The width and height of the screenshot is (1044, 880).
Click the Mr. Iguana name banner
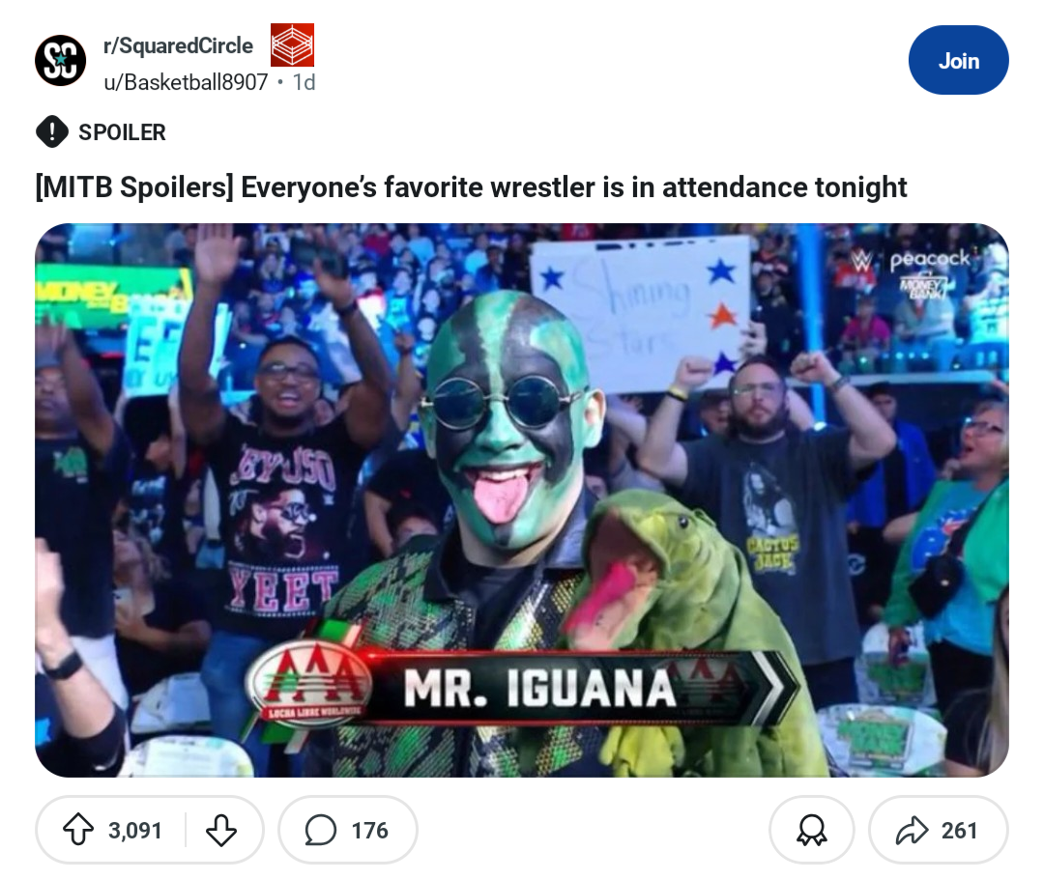click(x=523, y=687)
